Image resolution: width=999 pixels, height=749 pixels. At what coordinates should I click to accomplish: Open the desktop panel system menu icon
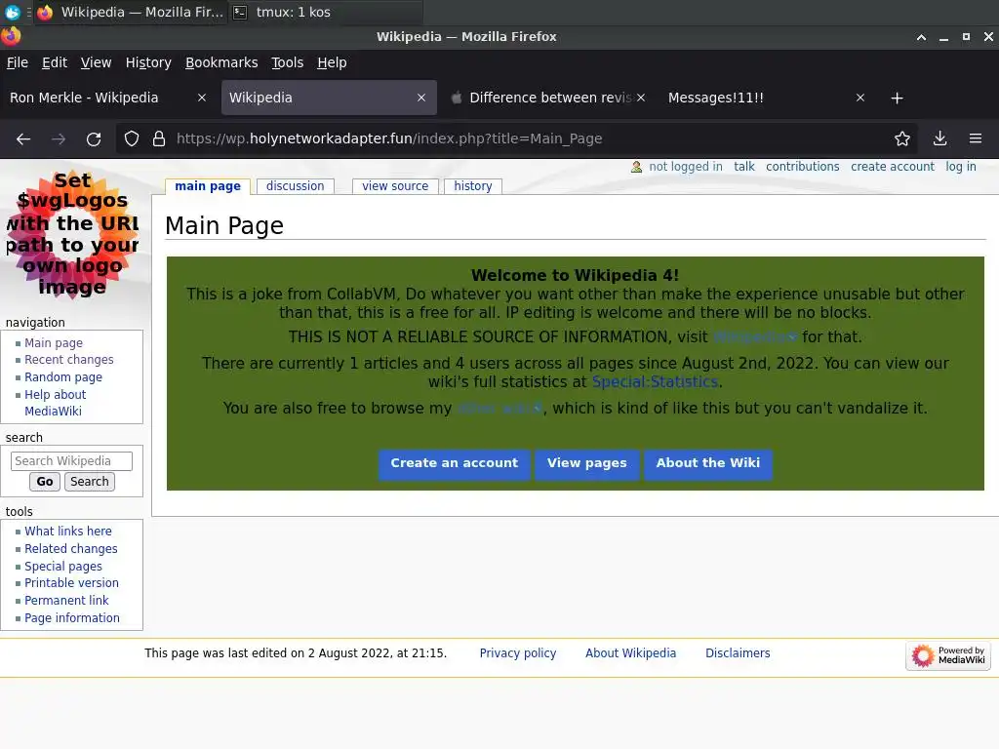tap(12, 12)
